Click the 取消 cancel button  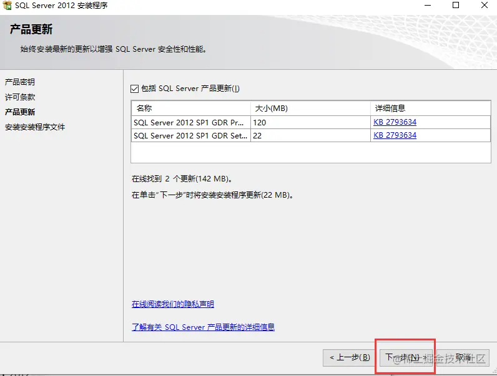point(463,358)
